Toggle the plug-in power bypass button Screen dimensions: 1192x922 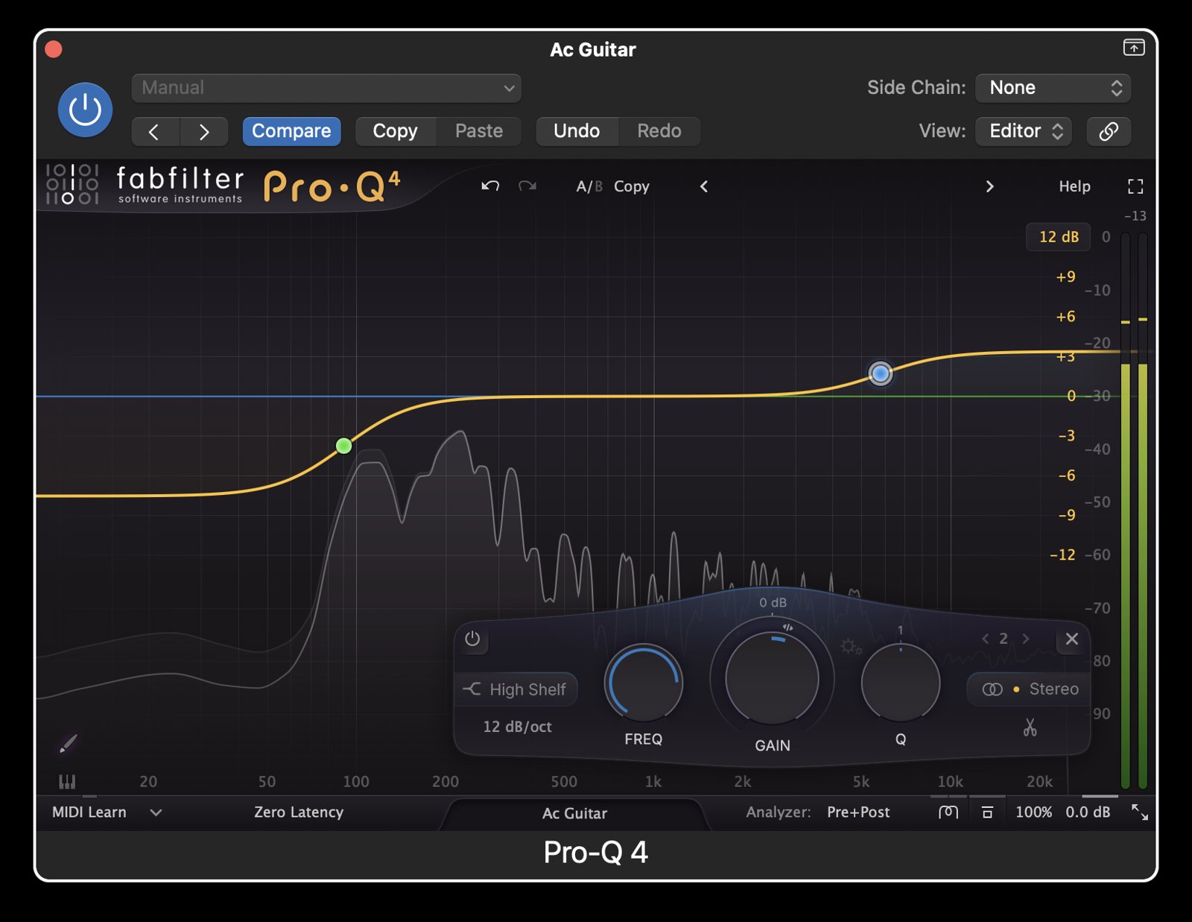(85, 110)
